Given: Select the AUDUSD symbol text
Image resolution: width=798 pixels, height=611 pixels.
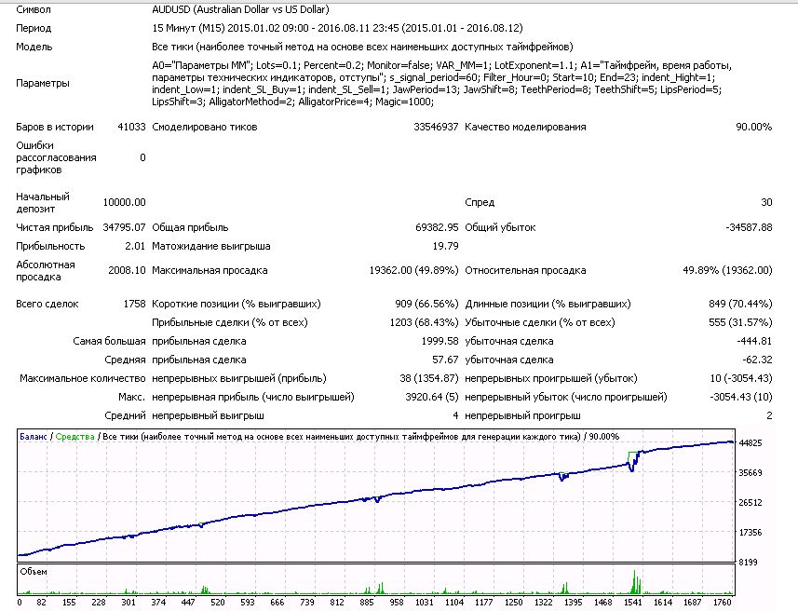Looking at the screenshot, I should click(x=240, y=9).
